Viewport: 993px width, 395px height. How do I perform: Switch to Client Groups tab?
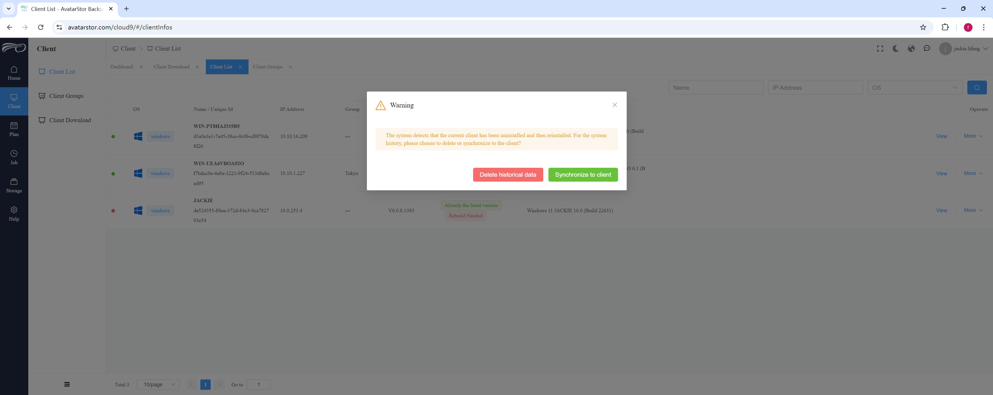268,67
